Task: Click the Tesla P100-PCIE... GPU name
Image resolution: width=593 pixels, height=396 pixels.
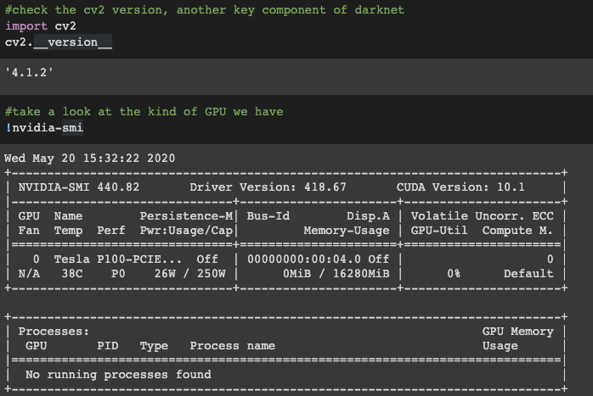Action: pyautogui.click(x=117, y=259)
